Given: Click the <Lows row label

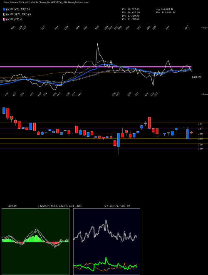Looking at the screenshot, I should pyautogui.click(x=205, y=94).
